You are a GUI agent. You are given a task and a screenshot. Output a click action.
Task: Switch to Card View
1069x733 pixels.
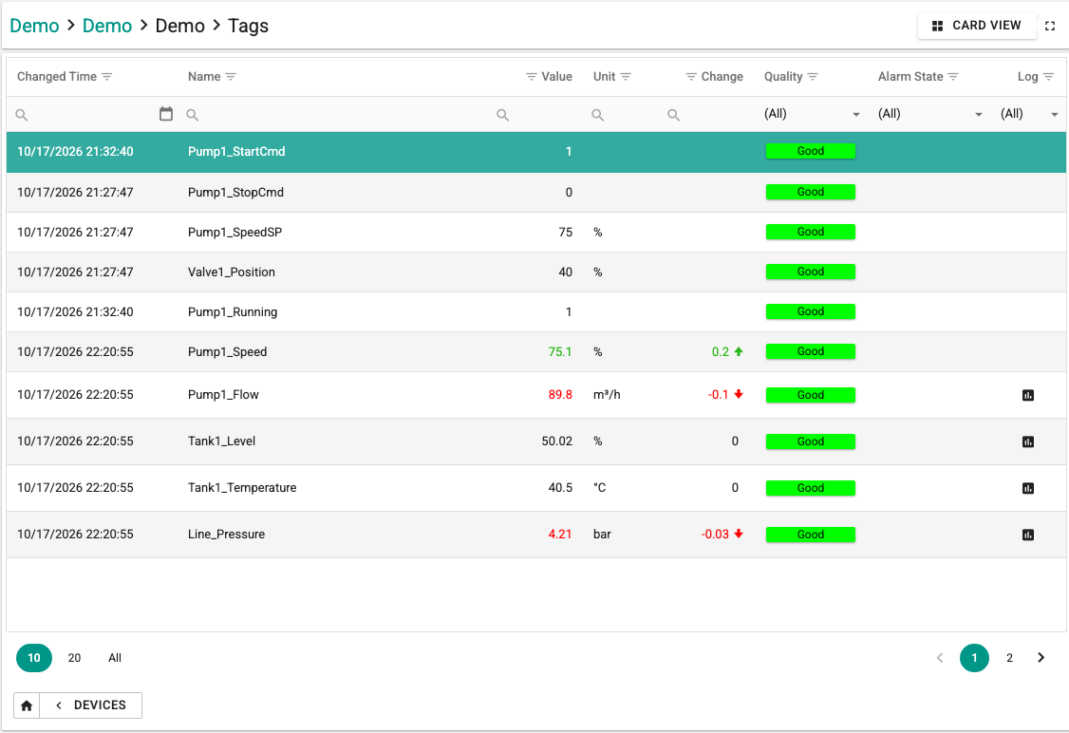point(977,26)
